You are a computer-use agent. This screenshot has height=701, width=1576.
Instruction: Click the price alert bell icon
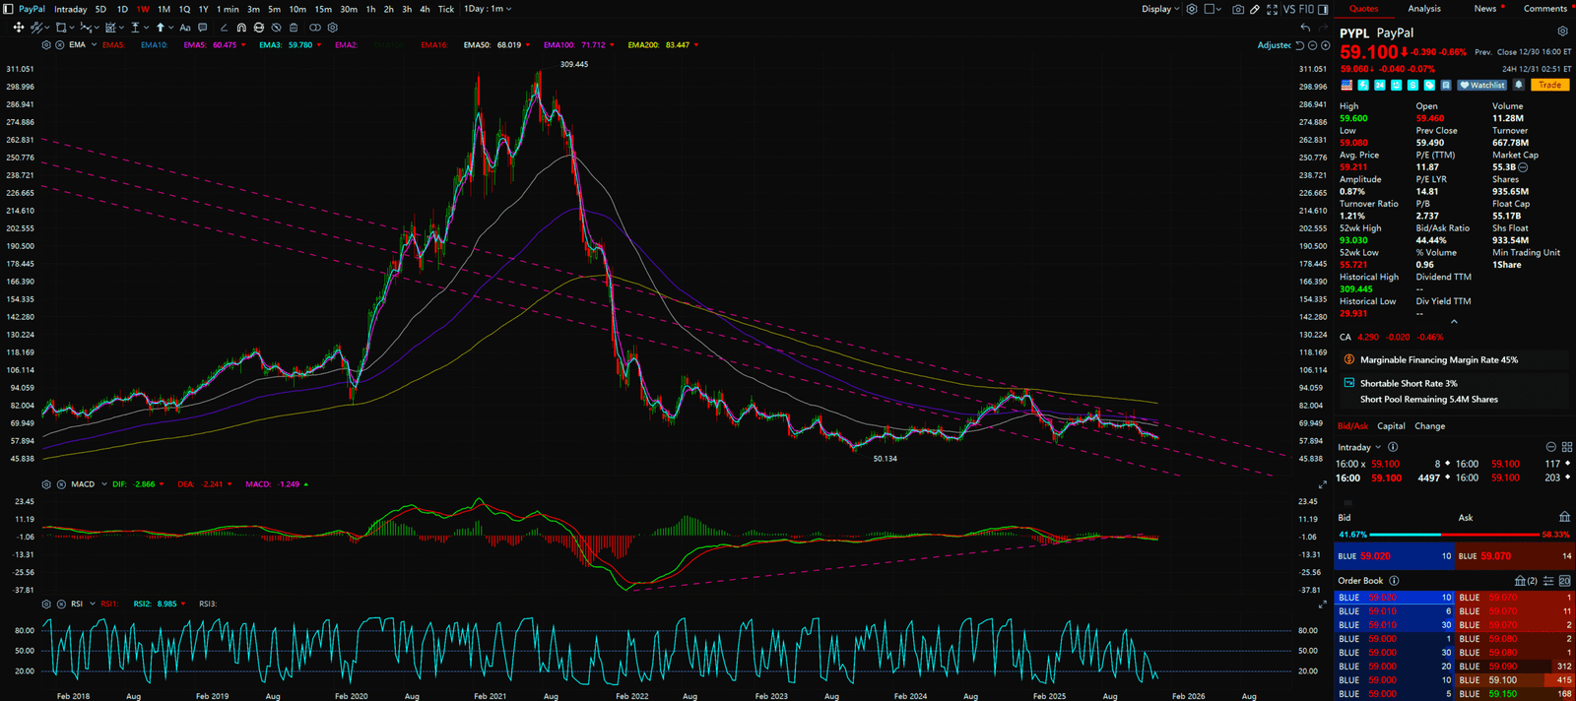[1519, 86]
